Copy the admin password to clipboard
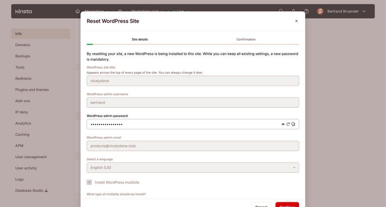This screenshot has width=386, height=207. pos(293,124)
